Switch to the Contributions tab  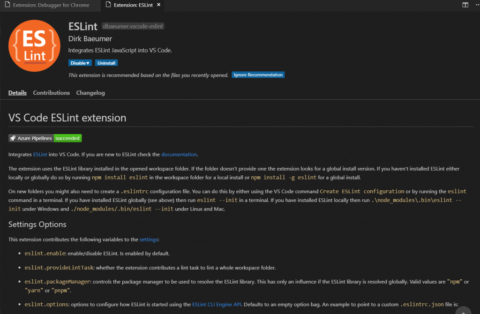point(51,93)
